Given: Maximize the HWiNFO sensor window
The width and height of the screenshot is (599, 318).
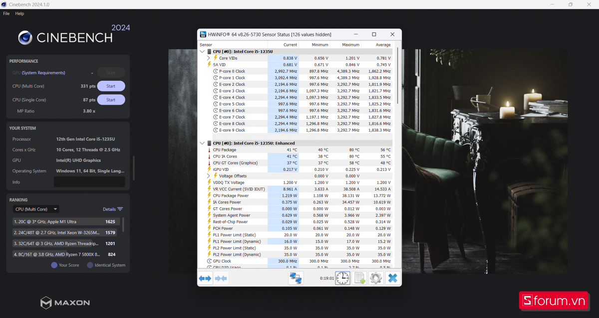Looking at the screenshot, I should tap(374, 34).
